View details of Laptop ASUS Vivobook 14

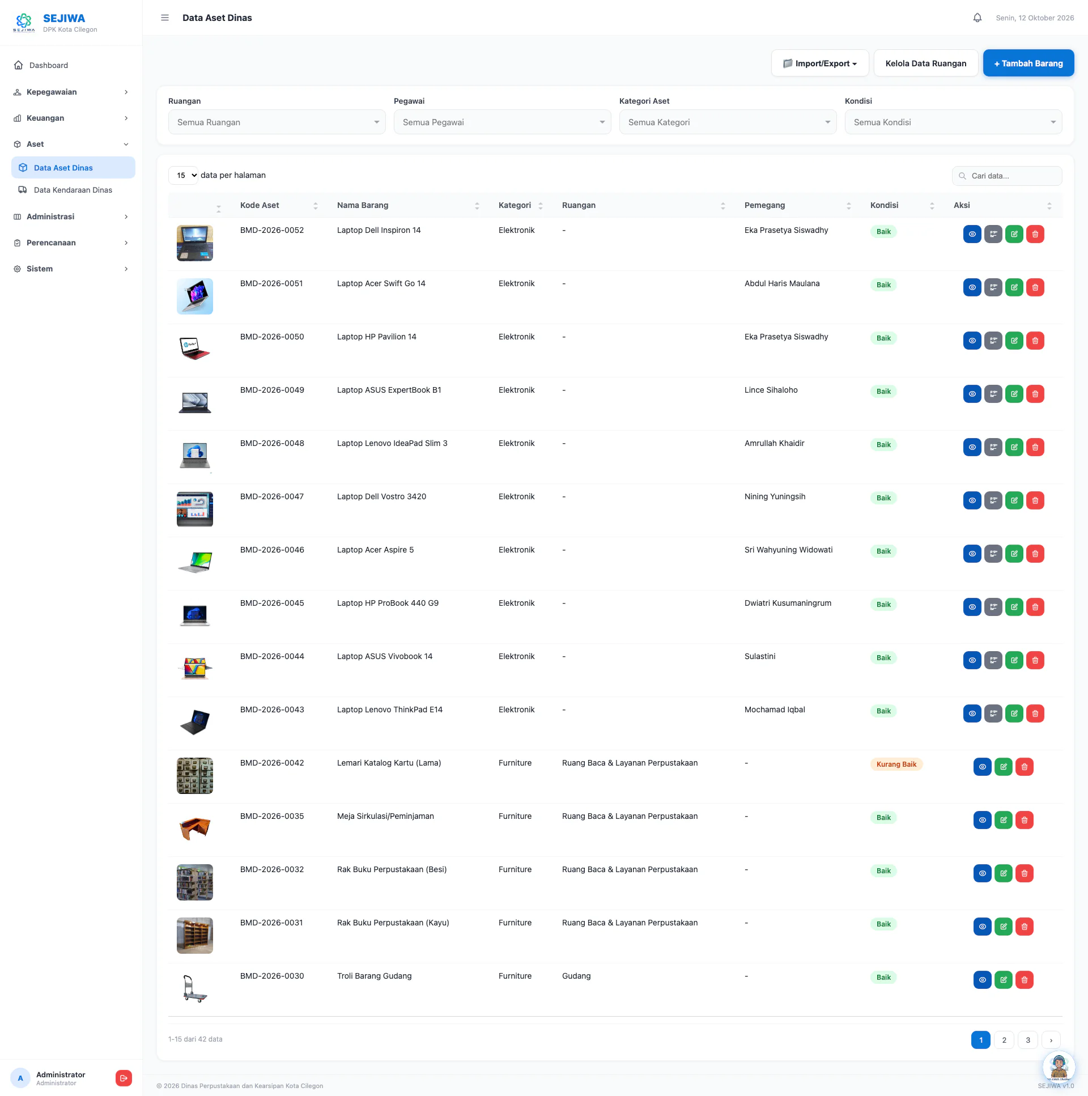[972, 660]
